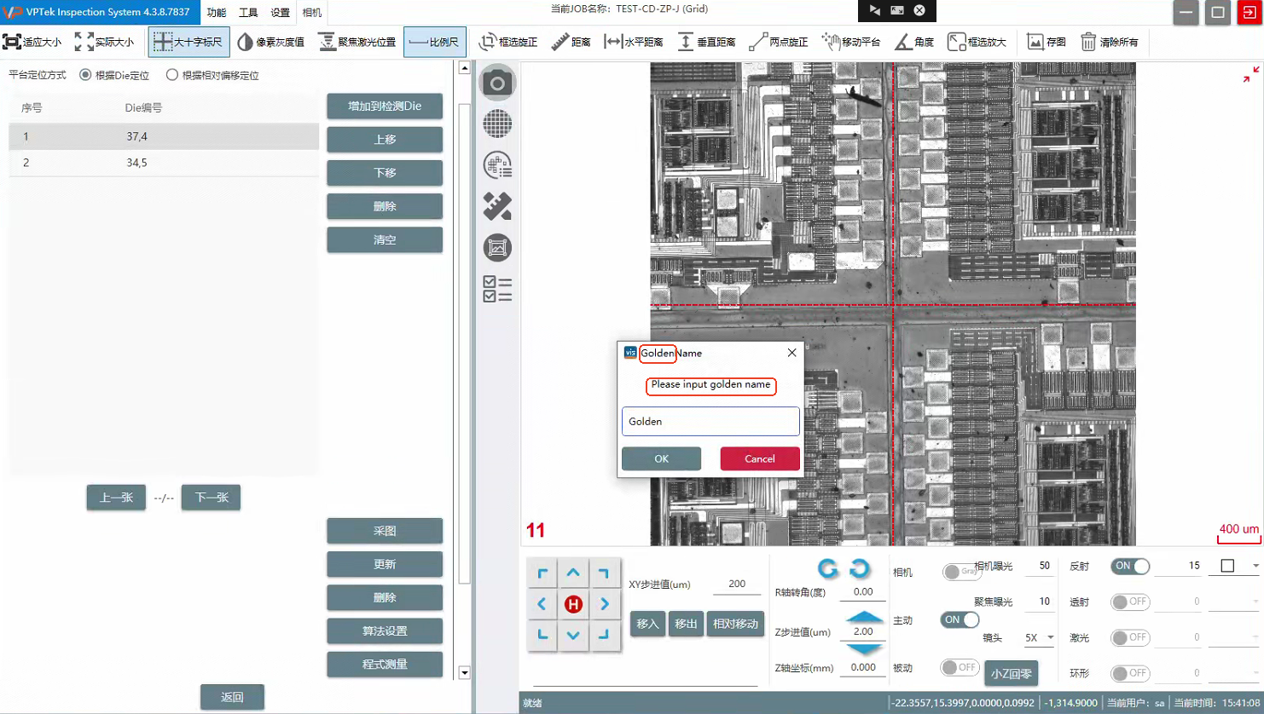
Task: Open the checklist sidebar icon
Action: tap(497, 289)
